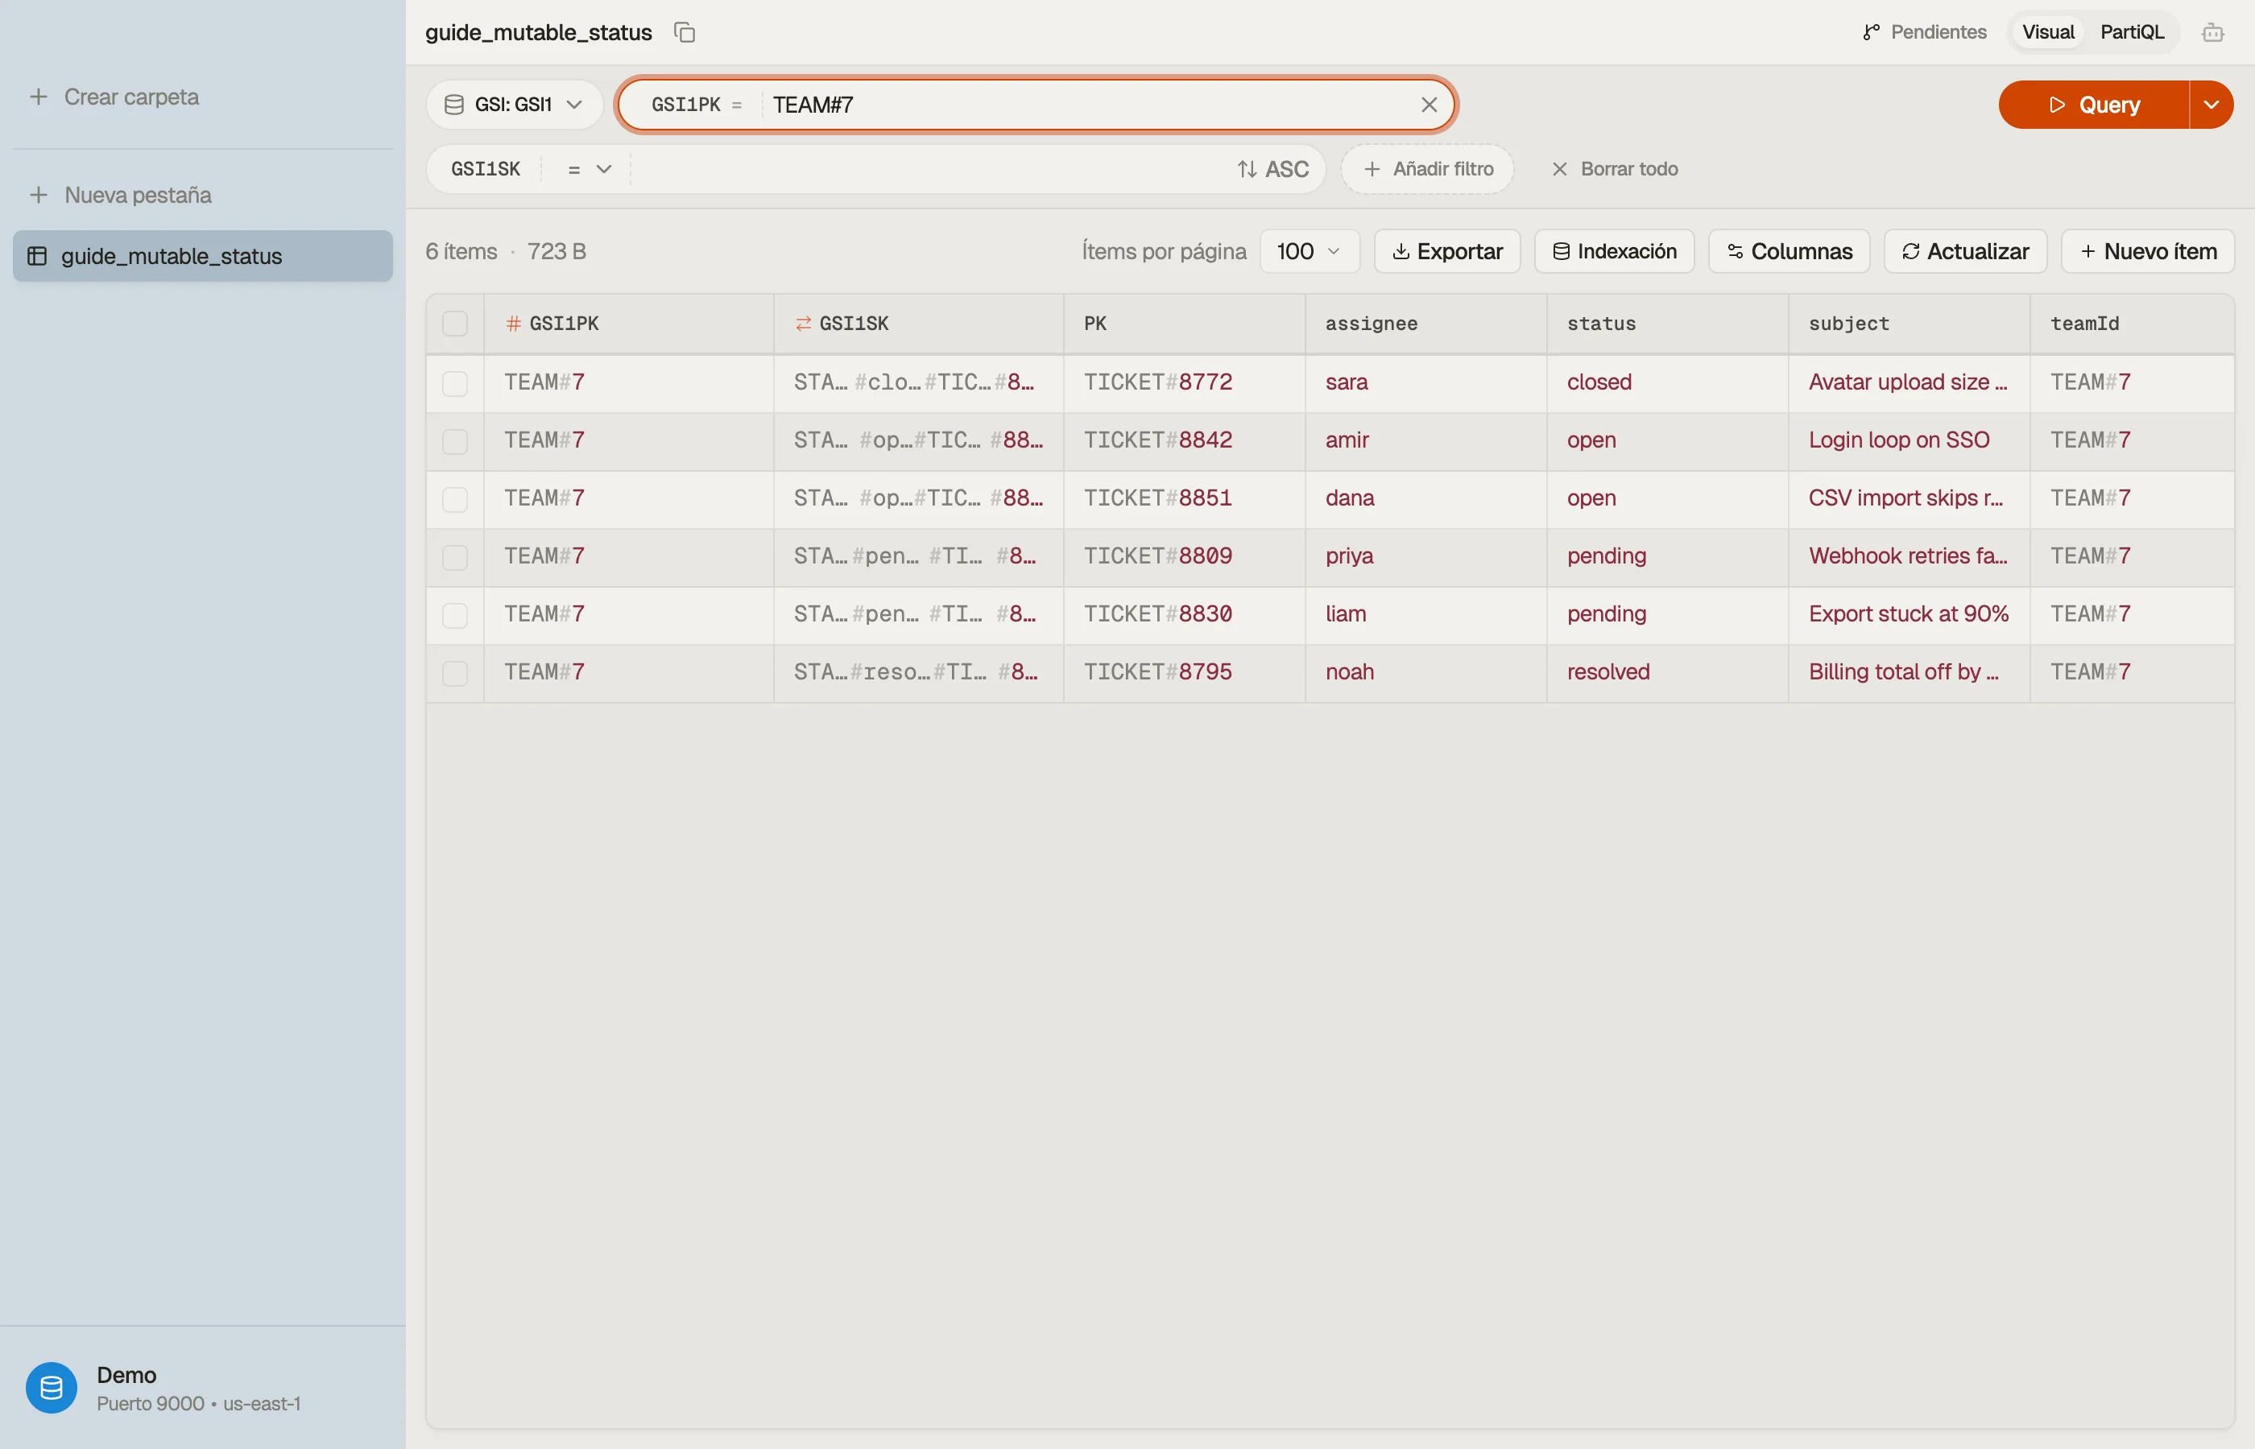The height and width of the screenshot is (1449, 2255).
Task: Switch to the Visual query mode
Action: click(2047, 32)
